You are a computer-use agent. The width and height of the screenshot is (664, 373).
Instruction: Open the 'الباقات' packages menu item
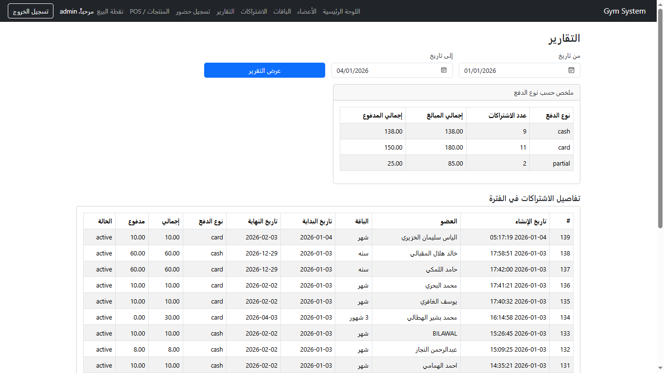click(x=282, y=11)
